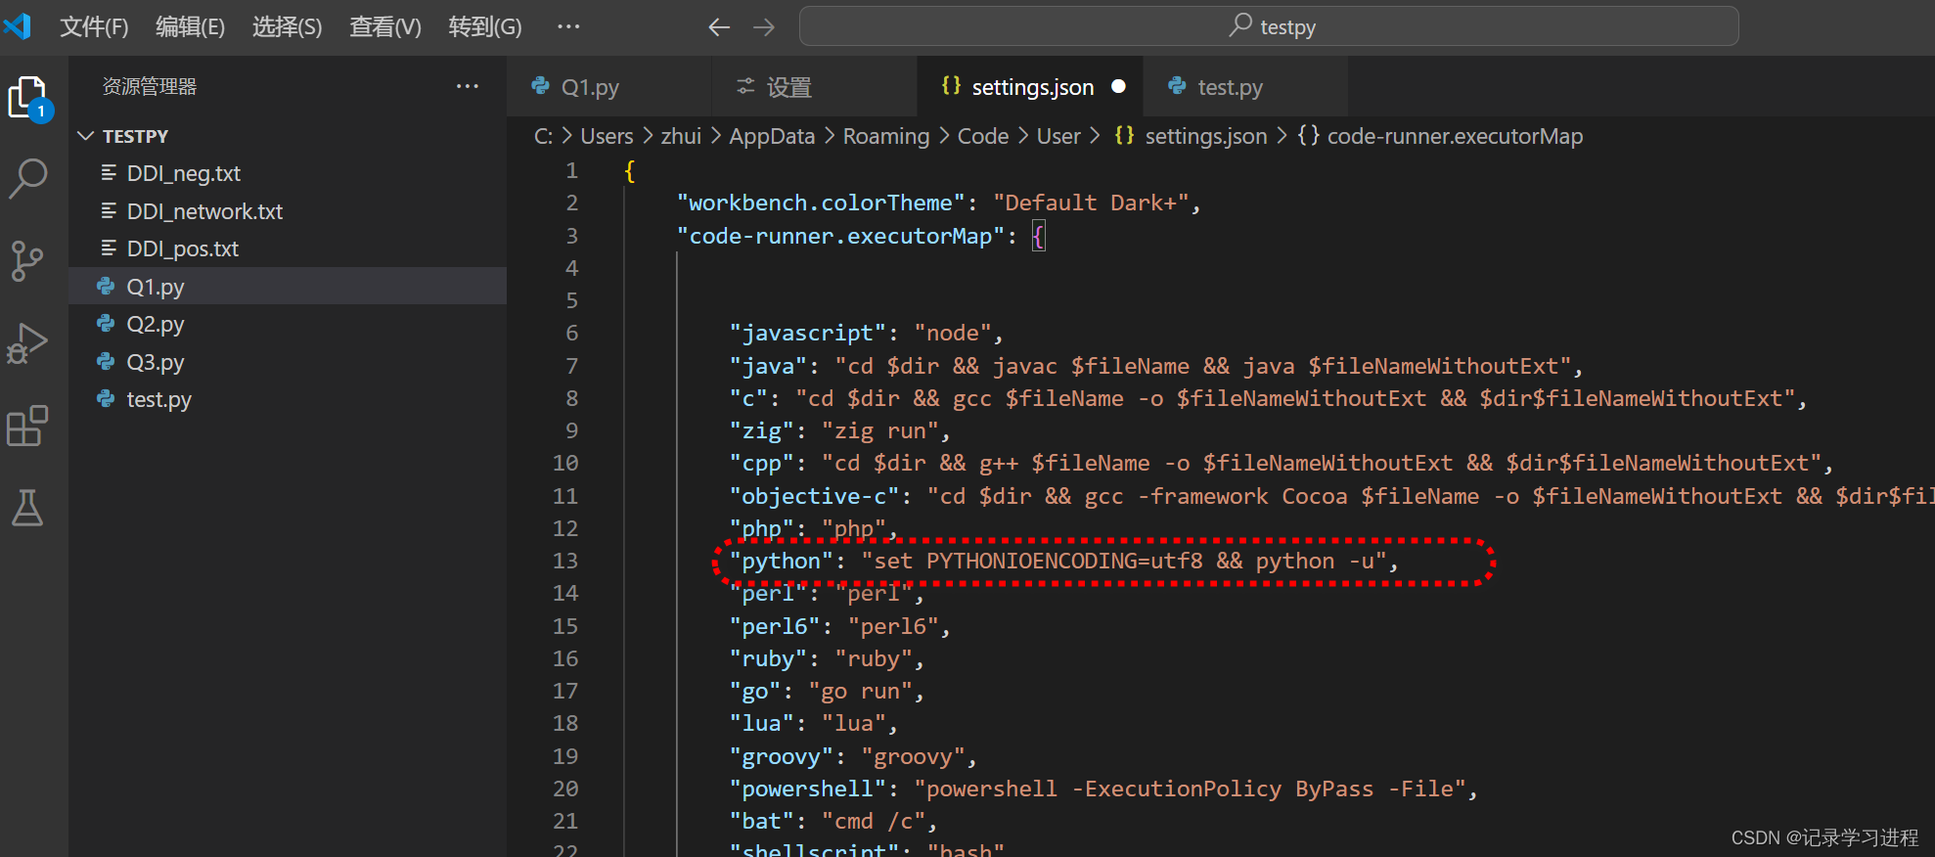The image size is (1935, 857).
Task: Click line number 13 in the gutter
Action: (565, 561)
